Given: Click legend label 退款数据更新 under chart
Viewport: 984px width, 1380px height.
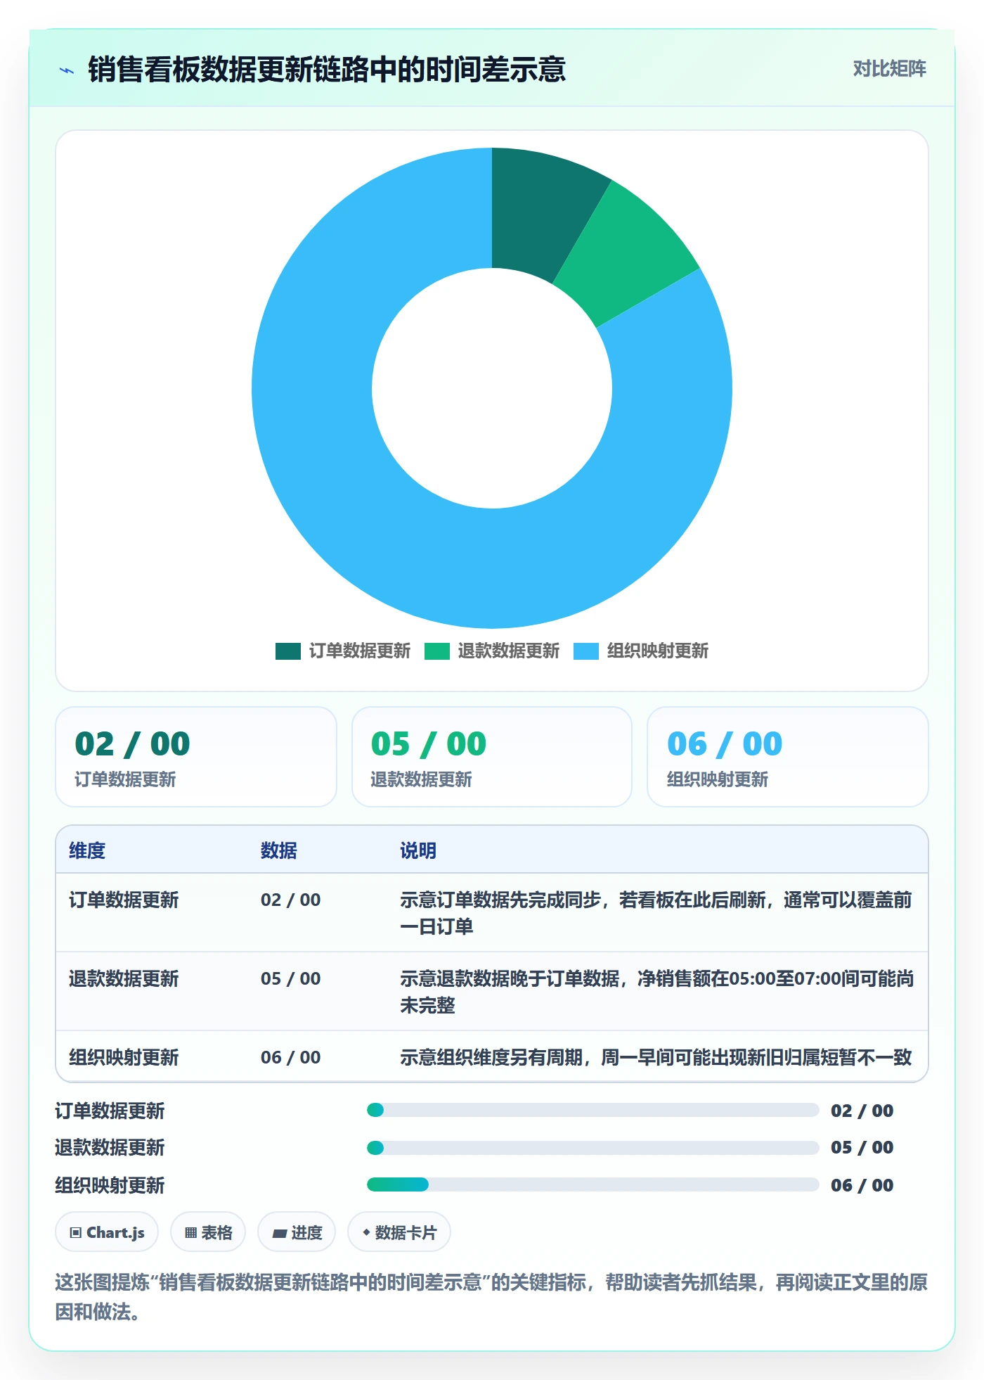Looking at the screenshot, I should click(509, 651).
